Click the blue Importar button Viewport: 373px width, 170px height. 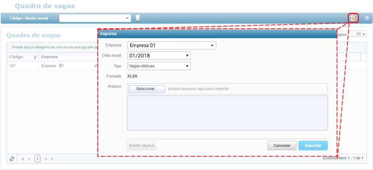click(x=313, y=146)
